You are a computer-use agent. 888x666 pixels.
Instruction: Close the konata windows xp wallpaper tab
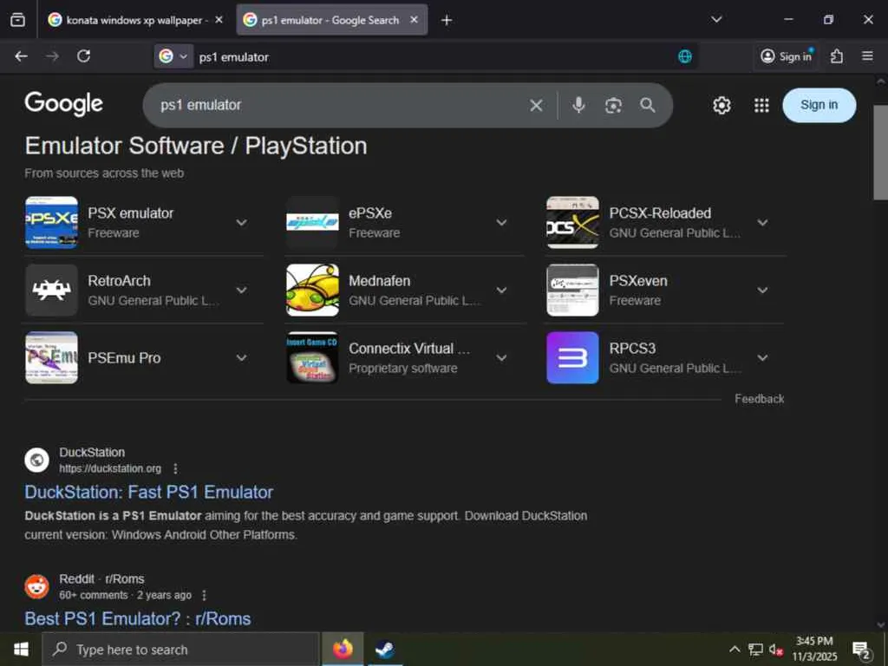point(219,20)
